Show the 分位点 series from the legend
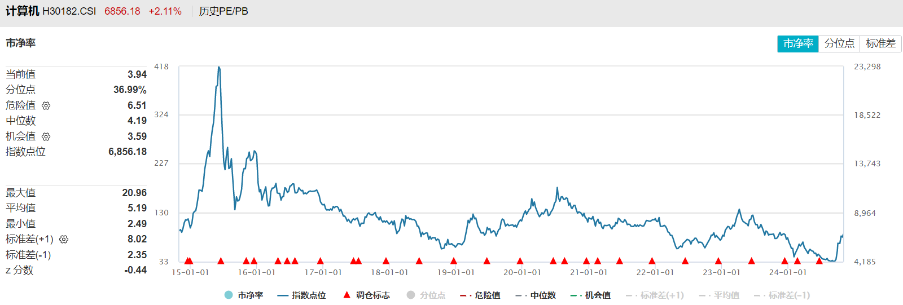The width and height of the screenshot is (903, 305). [426, 295]
